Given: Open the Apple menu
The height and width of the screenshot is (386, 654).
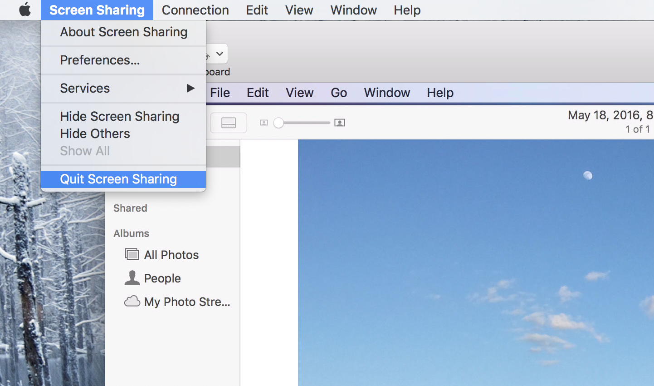Looking at the screenshot, I should pyautogui.click(x=25, y=10).
